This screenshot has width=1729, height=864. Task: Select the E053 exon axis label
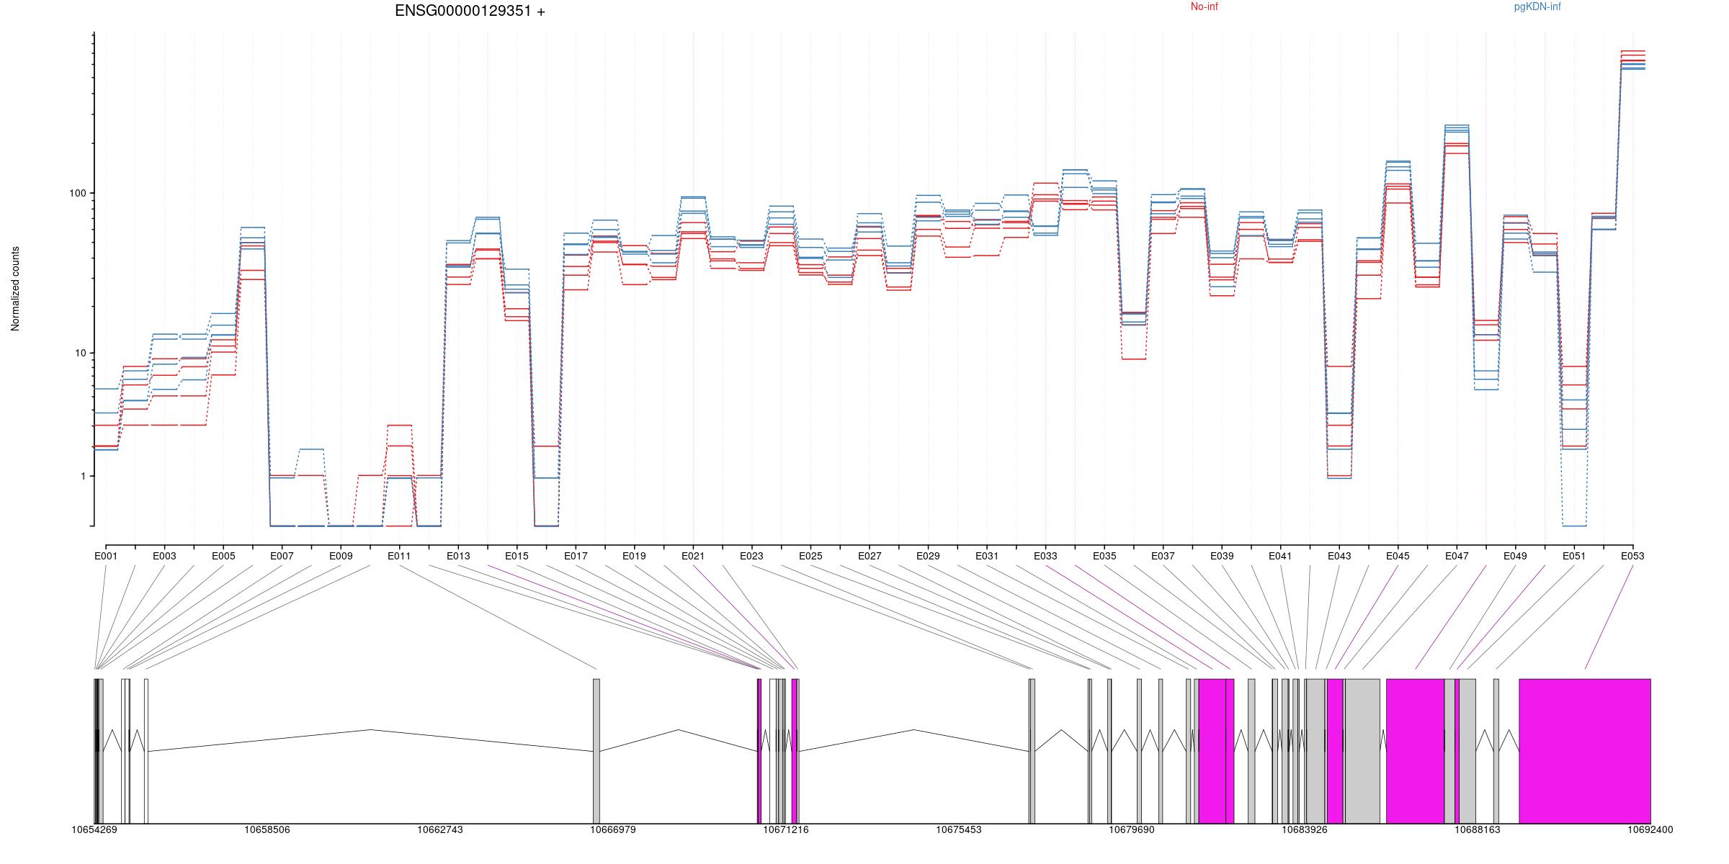[1632, 557]
